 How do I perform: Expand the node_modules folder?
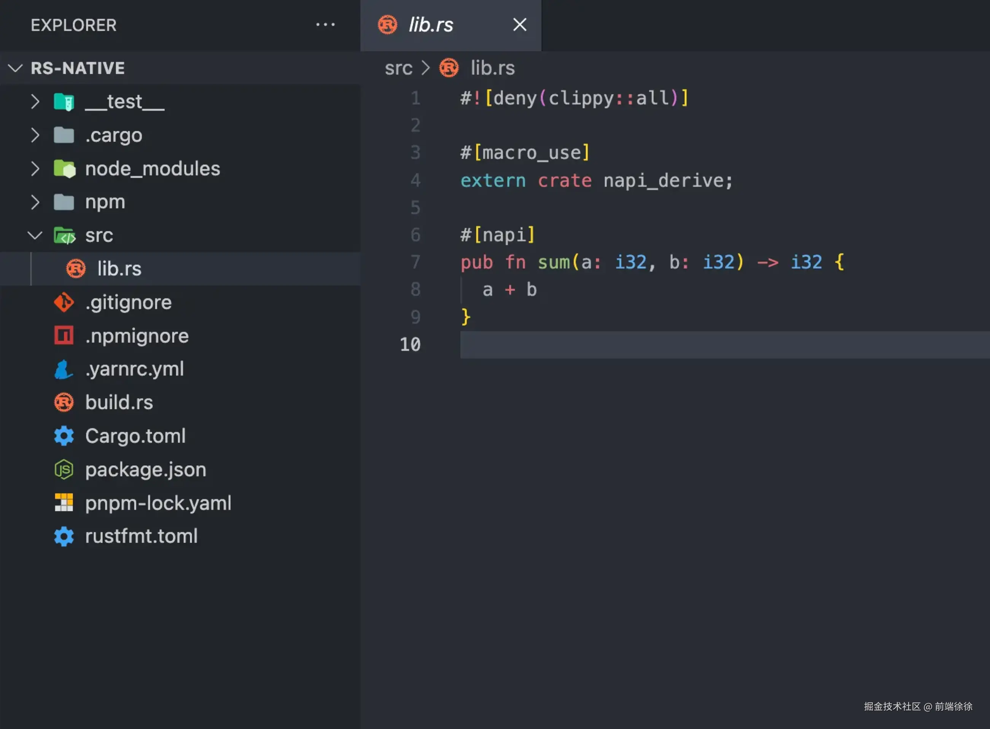(x=35, y=169)
